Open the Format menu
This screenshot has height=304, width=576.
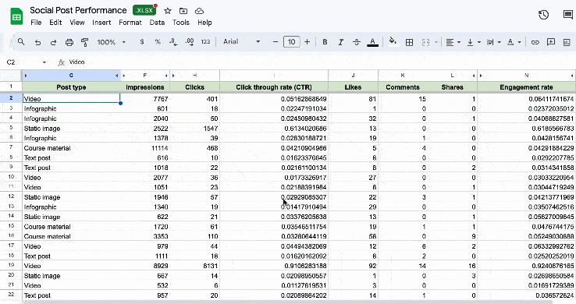click(x=130, y=23)
